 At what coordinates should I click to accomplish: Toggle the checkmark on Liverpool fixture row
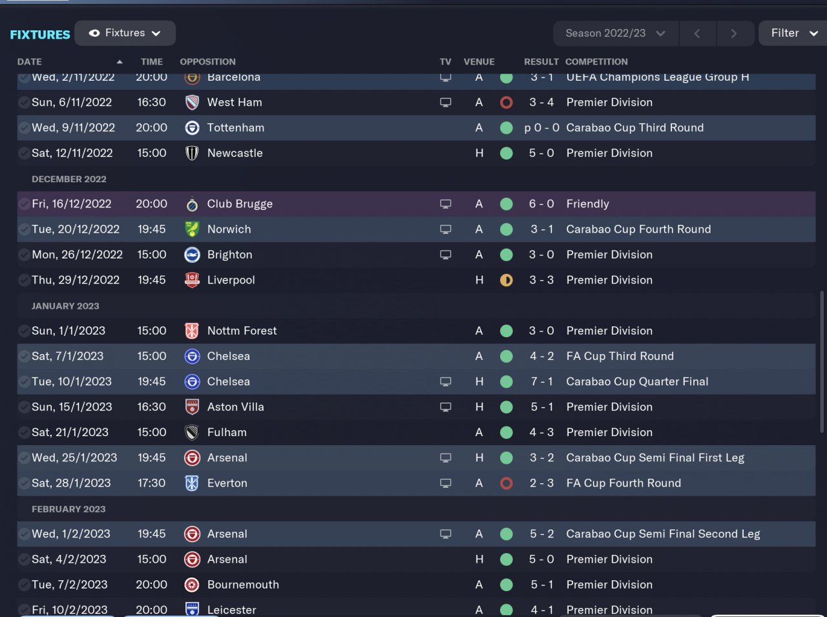tap(24, 280)
